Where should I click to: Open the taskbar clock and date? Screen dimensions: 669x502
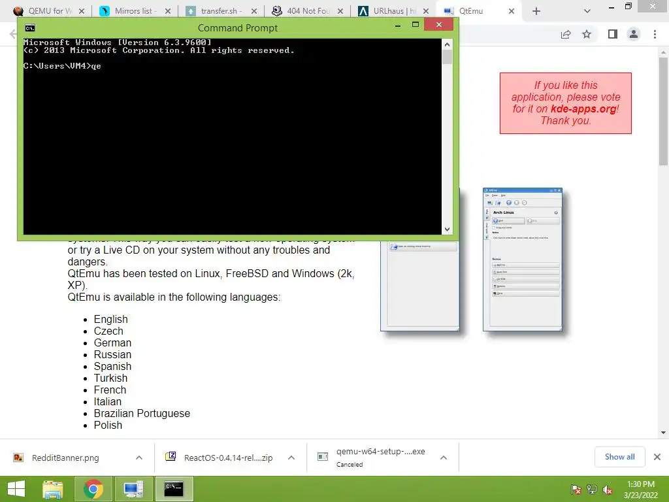pos(641,490)
